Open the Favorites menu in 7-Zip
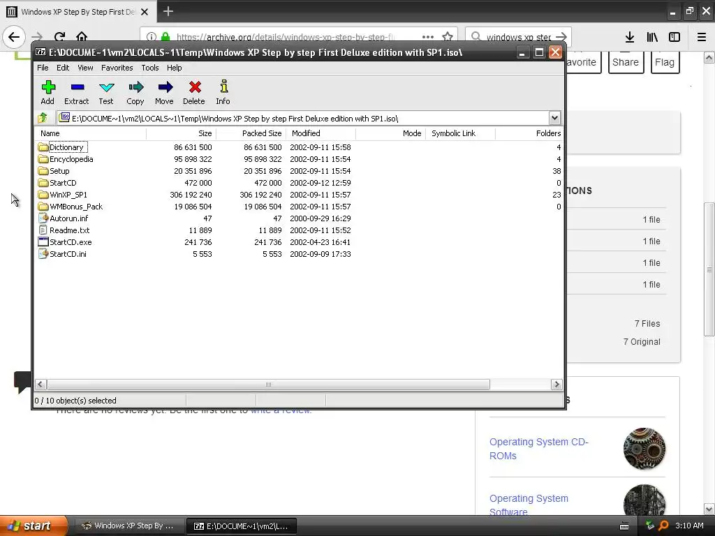Screen dimensions: 715x536 coord(117,68)
